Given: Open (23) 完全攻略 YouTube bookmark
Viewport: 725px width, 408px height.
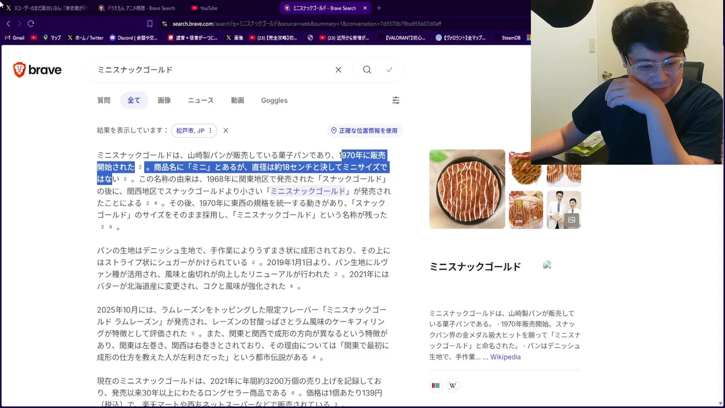Looking at the screenshot, I should [273, 38].
